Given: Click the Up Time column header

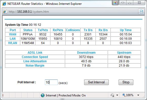Looking at the screenshot, I should coord(126,30).
